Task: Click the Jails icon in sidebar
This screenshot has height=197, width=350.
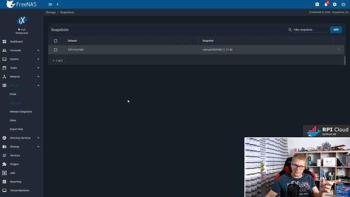Action: click(x=4, y=173)
